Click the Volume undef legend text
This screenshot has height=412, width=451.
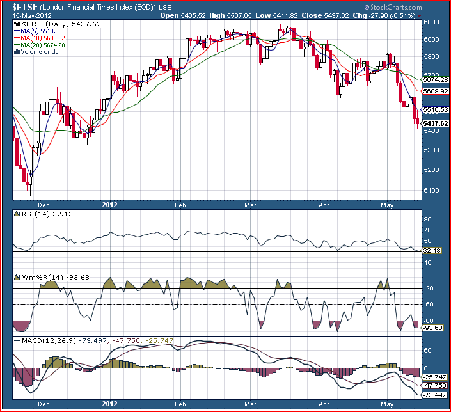[x=40, y=52]
